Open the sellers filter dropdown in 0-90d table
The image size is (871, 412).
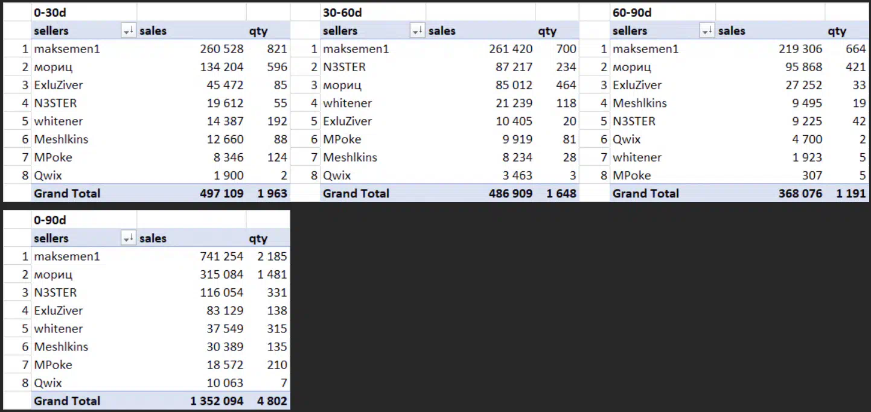tap(129, 238)
